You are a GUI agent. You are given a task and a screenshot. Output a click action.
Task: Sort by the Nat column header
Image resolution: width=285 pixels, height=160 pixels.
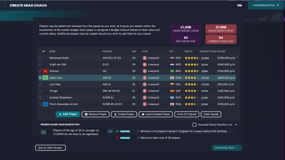point(172,52)
